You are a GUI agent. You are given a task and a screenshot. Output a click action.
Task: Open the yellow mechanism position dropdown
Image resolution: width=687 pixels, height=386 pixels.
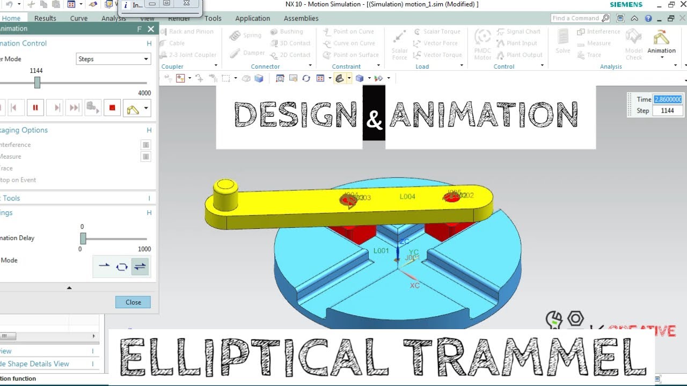145,109
